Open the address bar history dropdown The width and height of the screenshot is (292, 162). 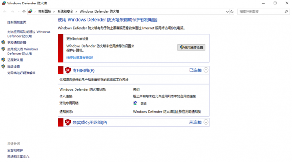pyautogui.click(x=227, y=12)
